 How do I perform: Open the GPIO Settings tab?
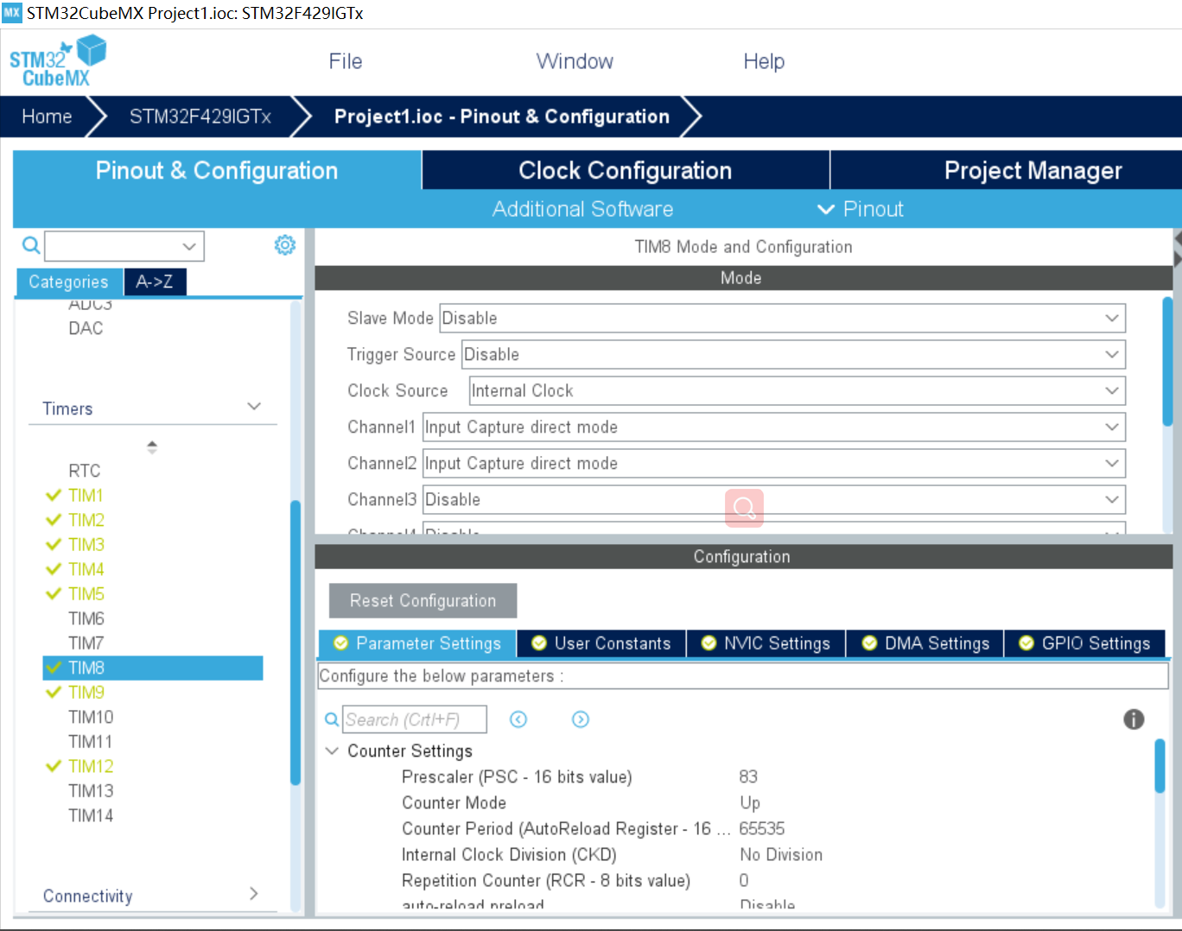1085,643
